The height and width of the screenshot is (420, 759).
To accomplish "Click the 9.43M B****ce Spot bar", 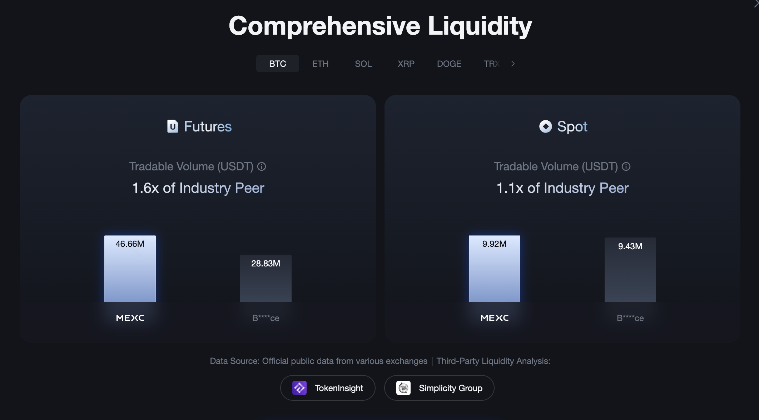I will [630, 271].
